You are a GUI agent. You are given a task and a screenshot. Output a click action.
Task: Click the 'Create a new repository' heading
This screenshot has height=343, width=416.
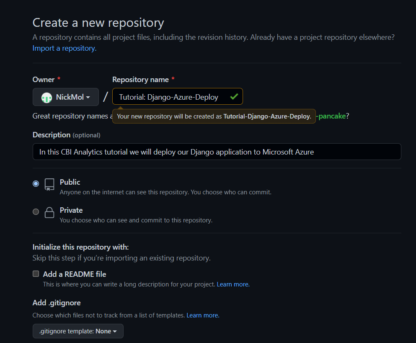[98, 23]
